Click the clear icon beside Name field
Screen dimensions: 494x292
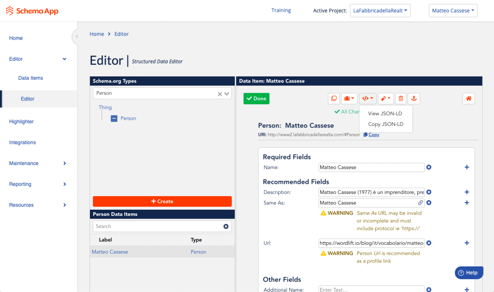click(x=428, y=167)
